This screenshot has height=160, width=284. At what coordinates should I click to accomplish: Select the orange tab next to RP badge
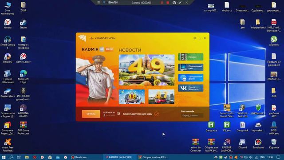click(x=109, y=49)
